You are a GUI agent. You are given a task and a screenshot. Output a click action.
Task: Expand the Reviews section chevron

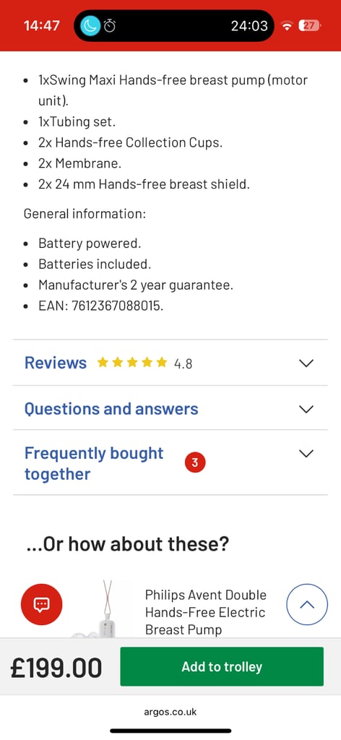[x=306, y=363]
